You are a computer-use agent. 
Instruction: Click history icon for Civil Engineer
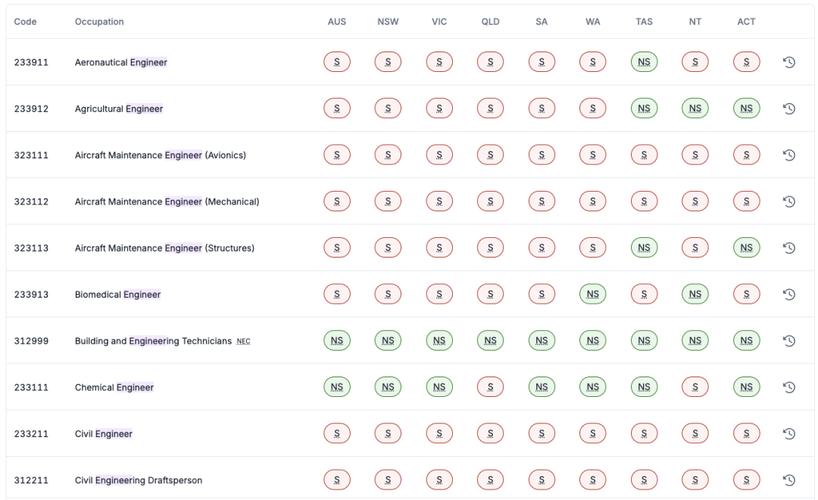tap(788, 434)
